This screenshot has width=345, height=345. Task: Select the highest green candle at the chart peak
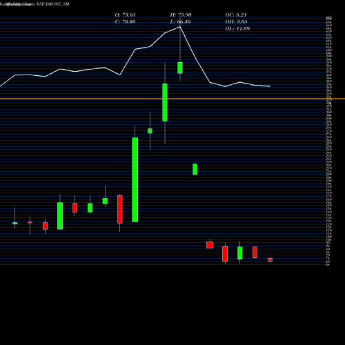180,68
